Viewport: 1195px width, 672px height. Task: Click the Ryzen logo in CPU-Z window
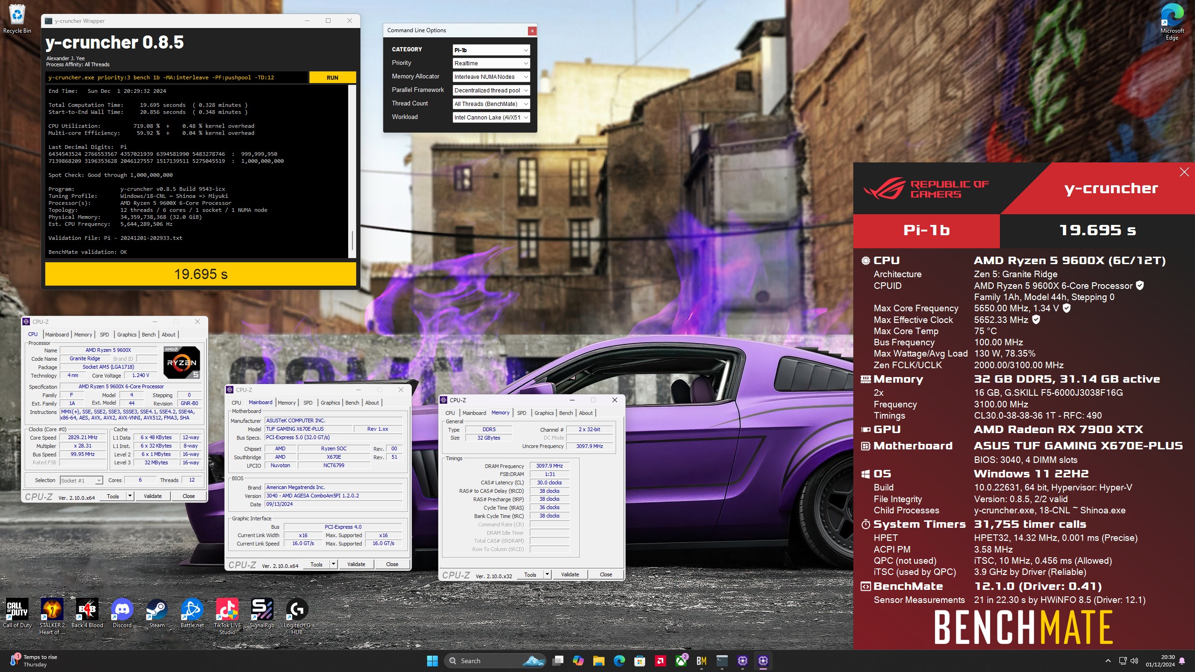tap(182, 362)
